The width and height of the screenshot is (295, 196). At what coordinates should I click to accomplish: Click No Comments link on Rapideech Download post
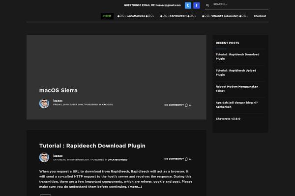click(174, 159)
